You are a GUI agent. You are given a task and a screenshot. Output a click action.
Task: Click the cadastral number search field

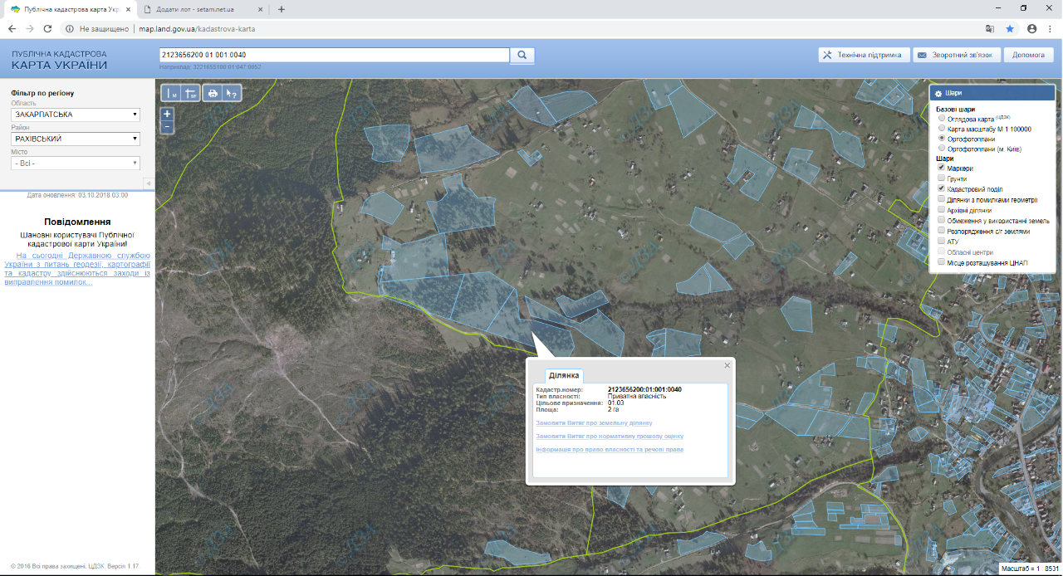[x=334, y=56]
